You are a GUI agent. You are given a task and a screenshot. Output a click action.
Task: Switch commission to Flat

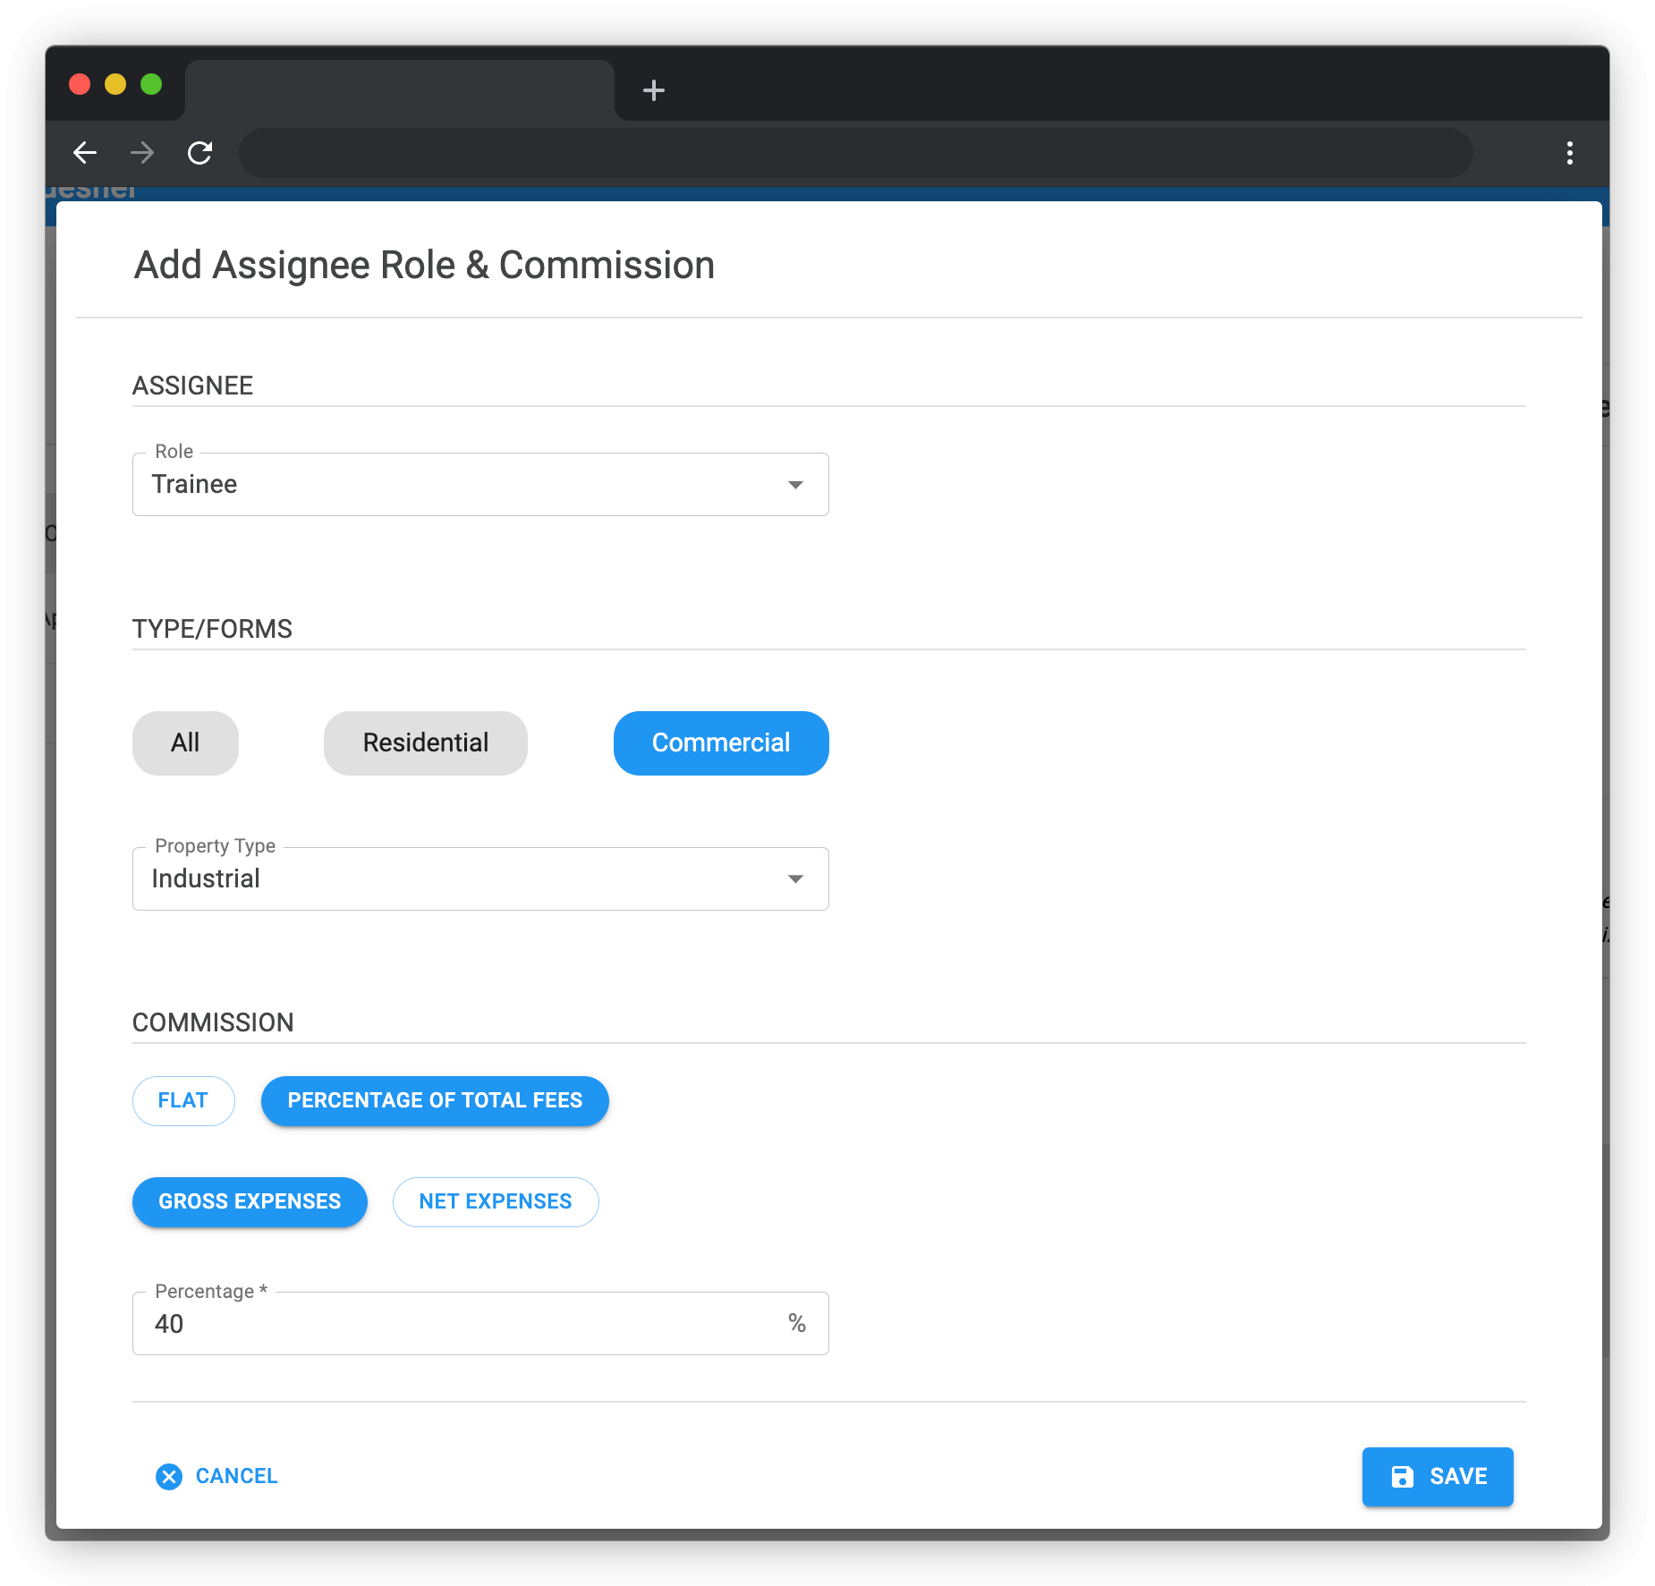pos(183,1100)
